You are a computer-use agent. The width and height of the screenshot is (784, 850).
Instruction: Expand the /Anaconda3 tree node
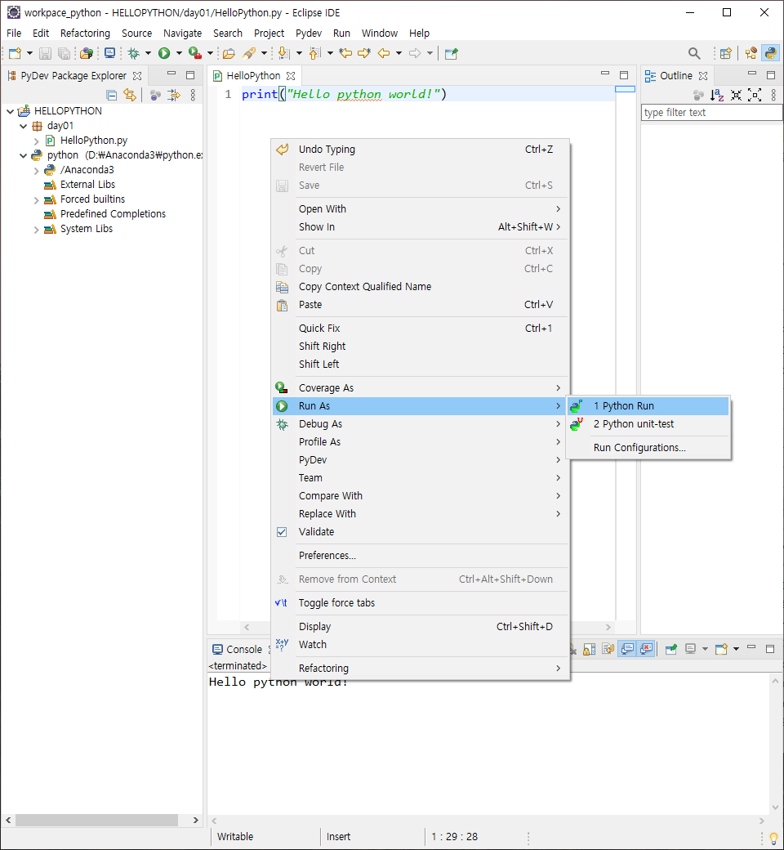[36, 171]
